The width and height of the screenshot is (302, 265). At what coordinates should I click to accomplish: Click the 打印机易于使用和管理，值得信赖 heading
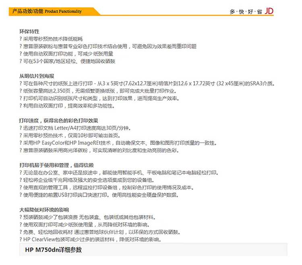tap(56, 165)
